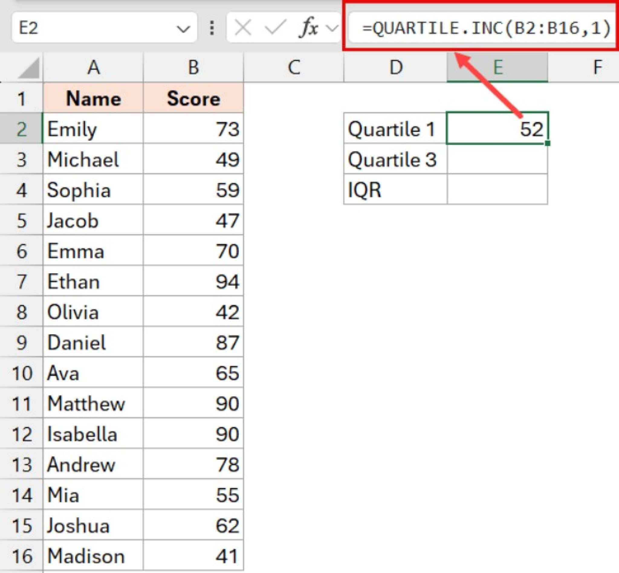This screenshot has height=573, width=619.
Task: Click the Cancel (X) icon on the formula bar
Action: click(243, 27)
